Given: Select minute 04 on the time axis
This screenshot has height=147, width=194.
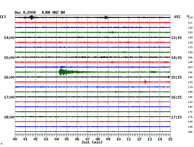Looking at the screenshot, I should coord(56,139).
